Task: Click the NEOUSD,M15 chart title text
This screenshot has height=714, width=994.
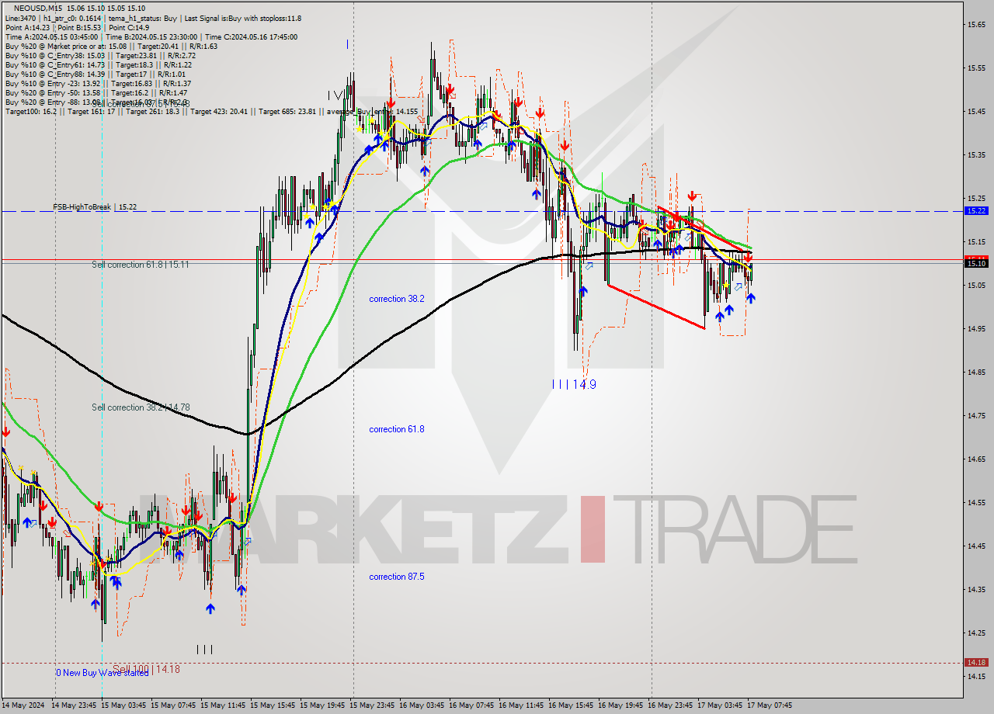Action: pos(39,9)
